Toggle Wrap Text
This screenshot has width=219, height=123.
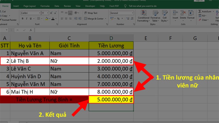pos(91,13)
